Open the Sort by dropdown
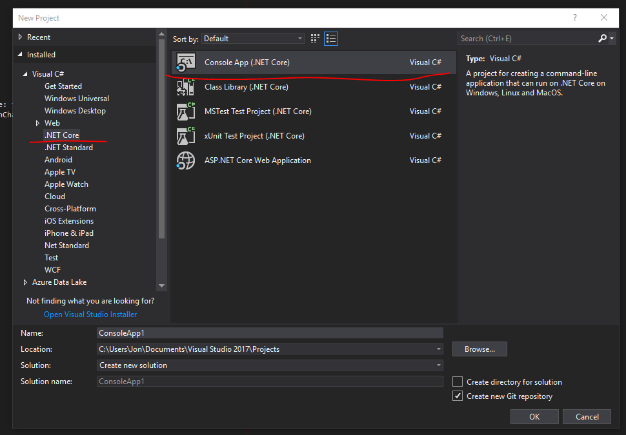Screen dimensions: 626x435 (x=253, y=39)
